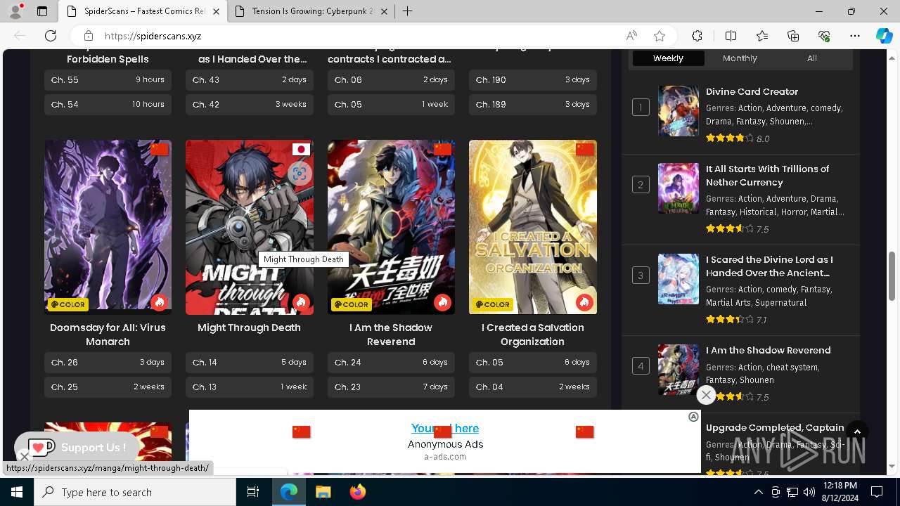Open Ch. 190 posted 3 days ago
This screenshot has height=506, width=900.
point(533,80)
